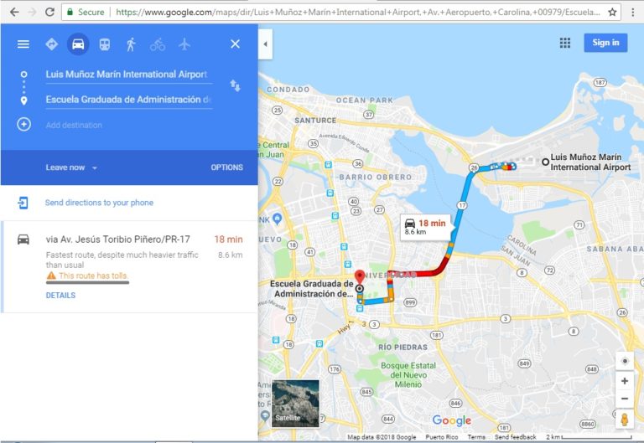The image size is (644, 443).
Task: Click Send directions to your phone
Action: 99,202
